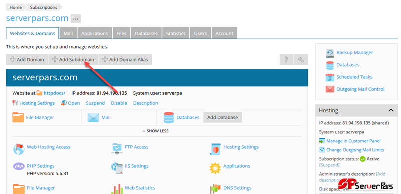Open the ellipsis menu next to serverpars.com

pyautogui.click(x=76, y=19)
